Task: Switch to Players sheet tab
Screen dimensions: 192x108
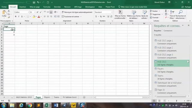Action: 47,97
